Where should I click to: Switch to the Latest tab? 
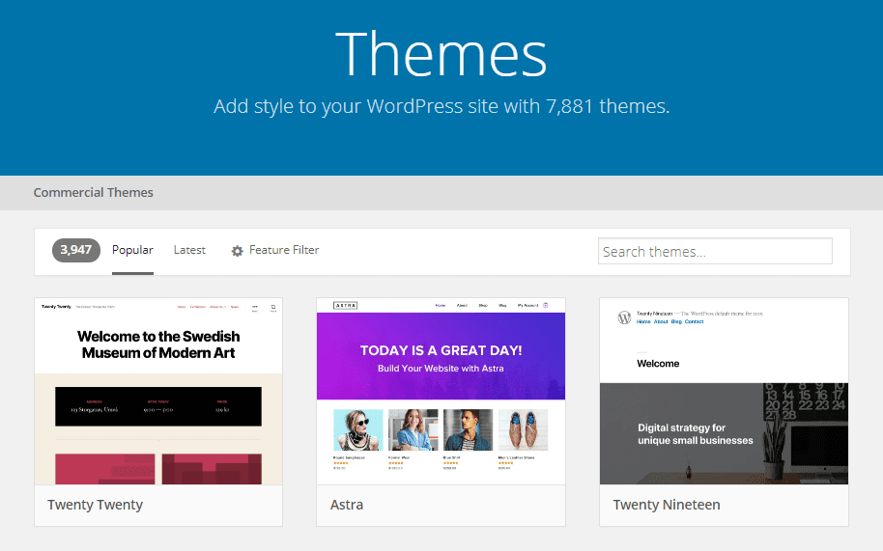[189, 250]
